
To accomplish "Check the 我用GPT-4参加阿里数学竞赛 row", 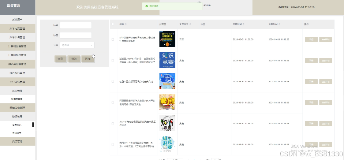I will 113,144.
